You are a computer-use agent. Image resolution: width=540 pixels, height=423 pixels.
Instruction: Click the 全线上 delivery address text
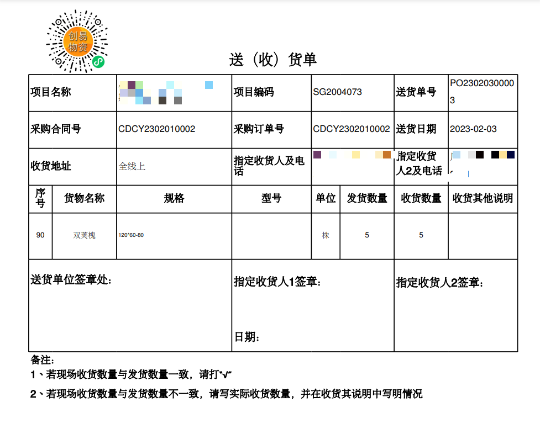click(132, 166)
